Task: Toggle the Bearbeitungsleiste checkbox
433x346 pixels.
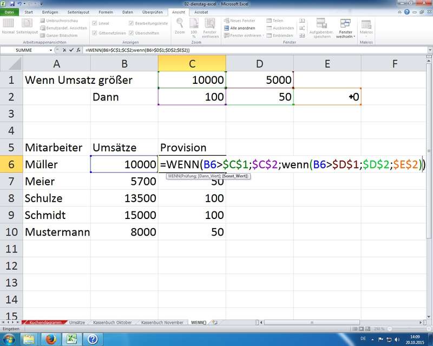Action: 132,23
